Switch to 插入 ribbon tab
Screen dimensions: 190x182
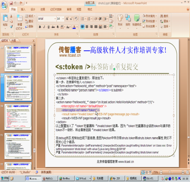[23, 9]
